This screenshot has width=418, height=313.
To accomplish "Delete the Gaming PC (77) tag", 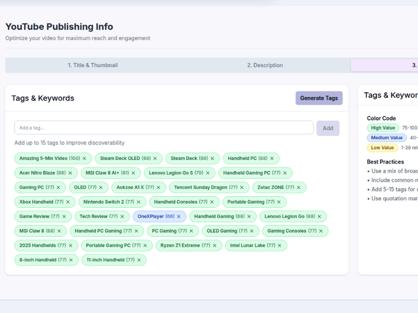I will tap(59, 187).
